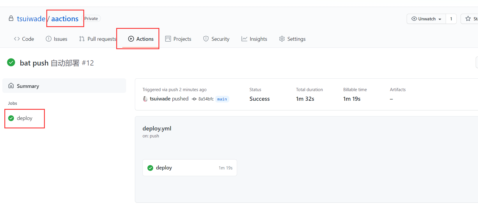Select Summary in the sidebar
This screenshot has width=478, height=207.
click(x=64, y=86)
